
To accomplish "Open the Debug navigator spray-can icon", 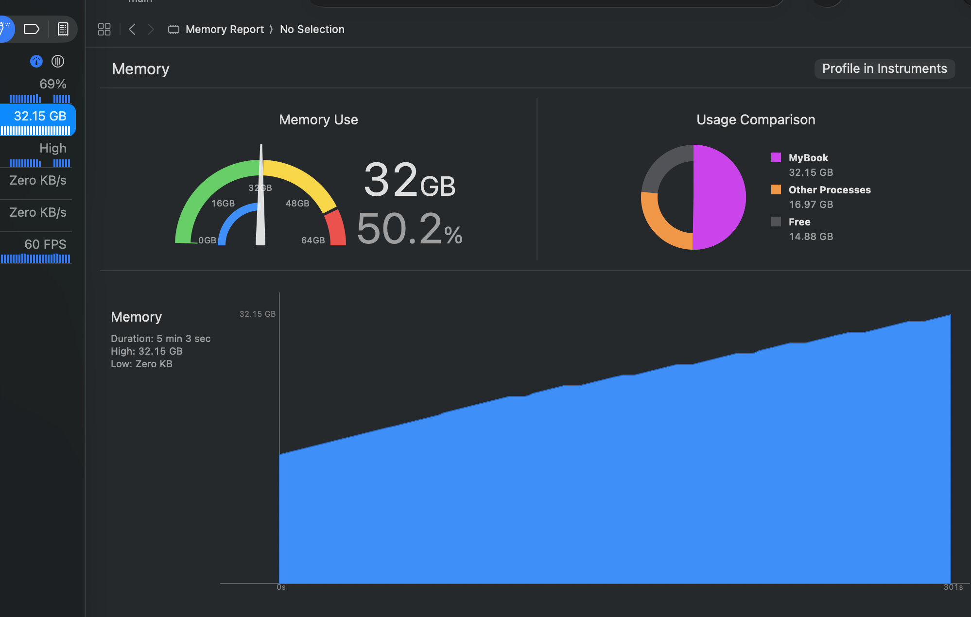I will coord(5,29).
